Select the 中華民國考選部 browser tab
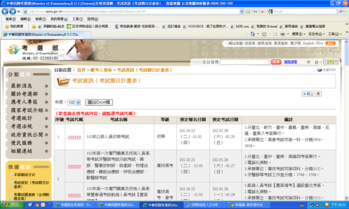349x209 pixels. 43,34
